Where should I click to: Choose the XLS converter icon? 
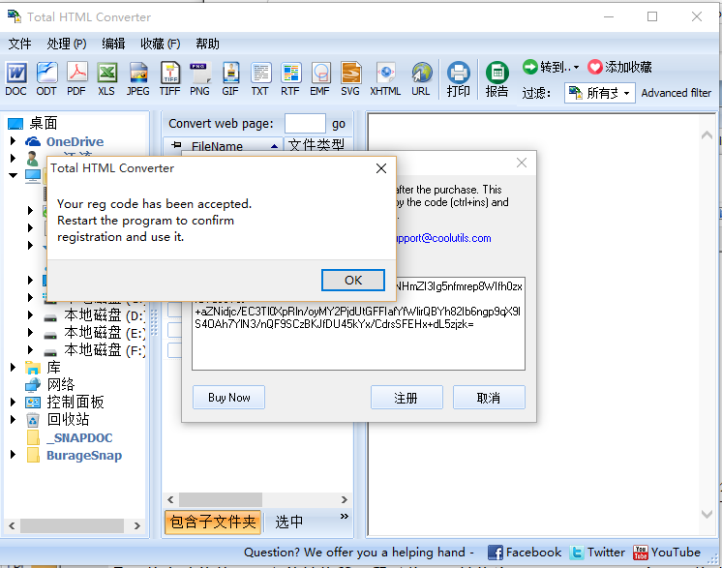coord(106,78)
